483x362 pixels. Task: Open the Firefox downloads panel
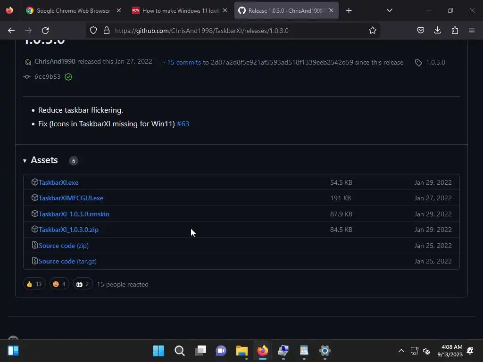(437, 31)
